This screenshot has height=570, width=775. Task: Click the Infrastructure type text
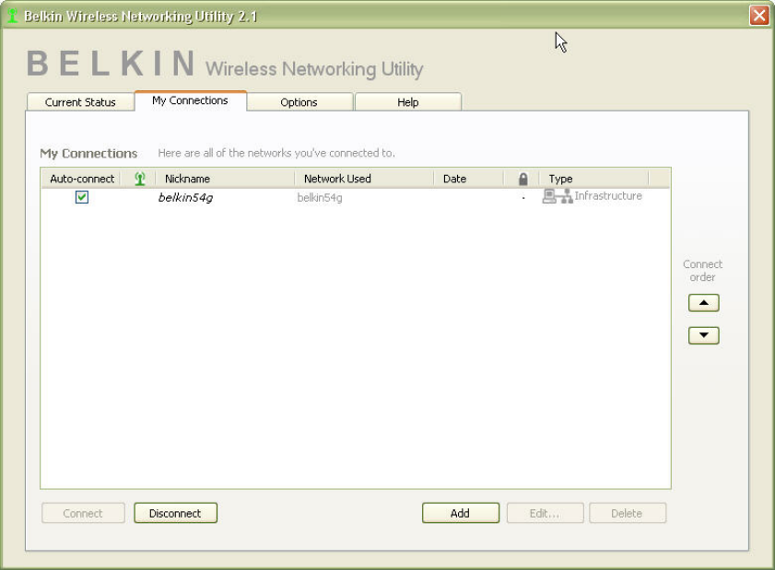[x=608, y=196]
